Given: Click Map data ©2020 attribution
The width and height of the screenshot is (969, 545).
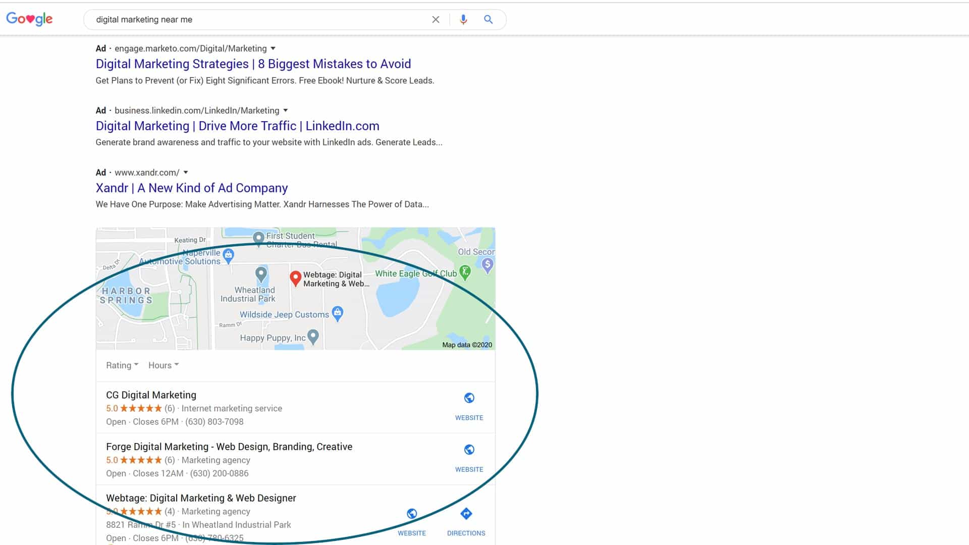Looking at the screenshot, I should tap(467, 345).
